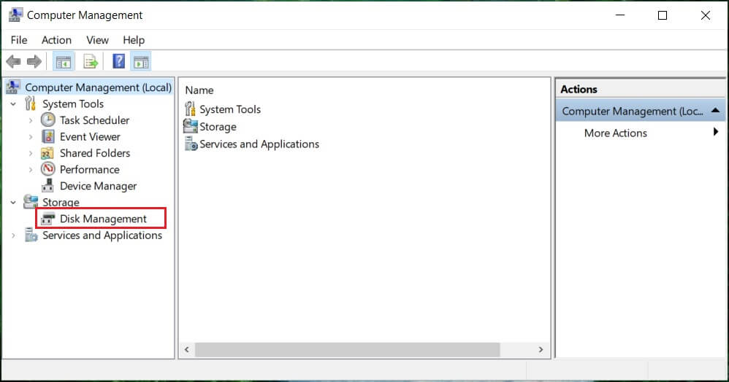Open the Action menu

click(x=56, y=40)
